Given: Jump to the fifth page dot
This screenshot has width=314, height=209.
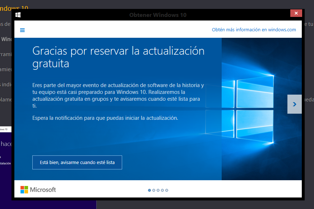Looking at the screenshot, I should (167, 190).
